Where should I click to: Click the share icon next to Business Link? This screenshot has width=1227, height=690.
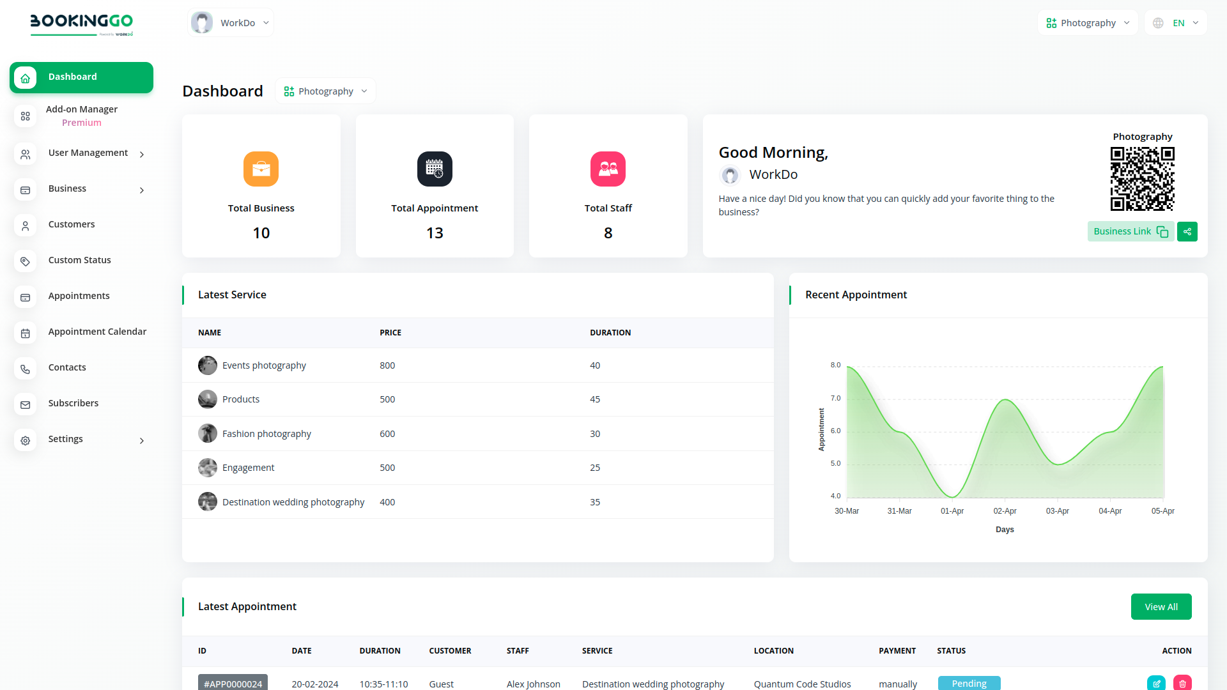[1187, 231]
